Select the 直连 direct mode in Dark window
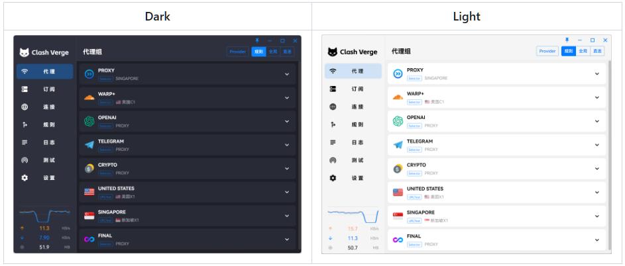This screenshot has height=266, width=625. click(288, 52)
